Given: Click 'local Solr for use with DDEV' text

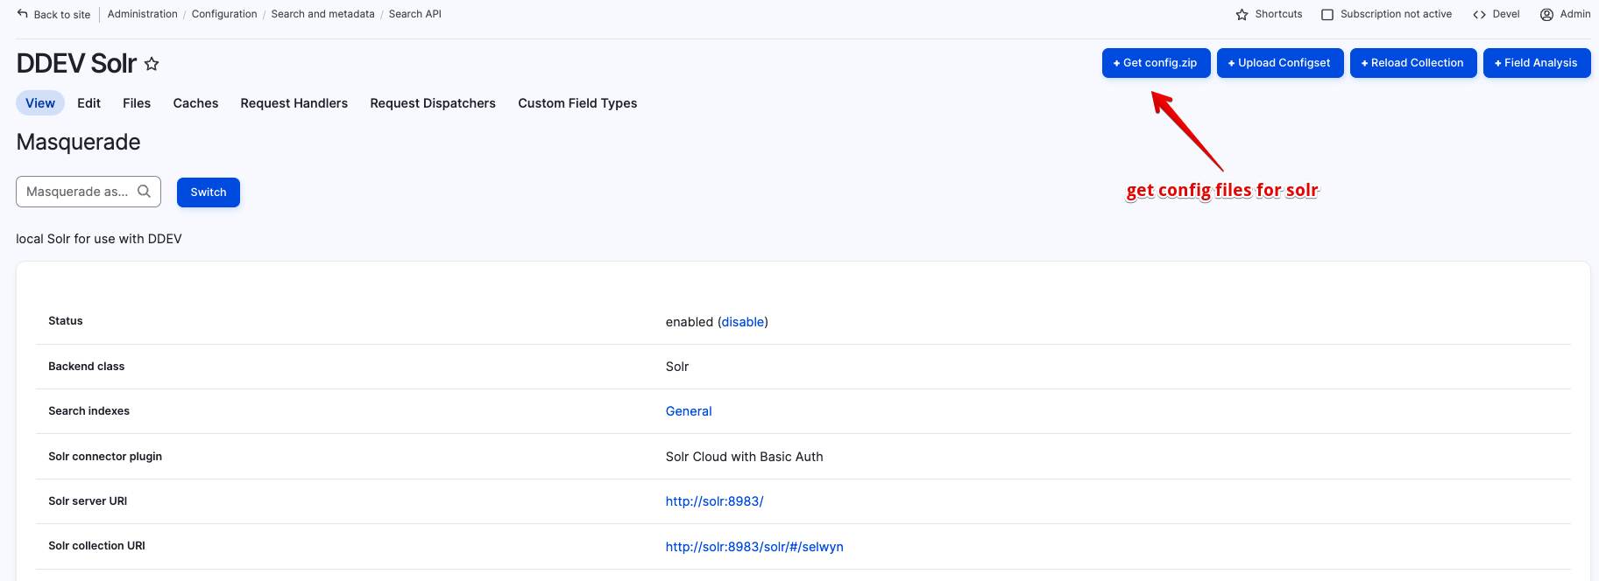Looking at the screenshot, I should pyautogui.click(x=99, y=239).
